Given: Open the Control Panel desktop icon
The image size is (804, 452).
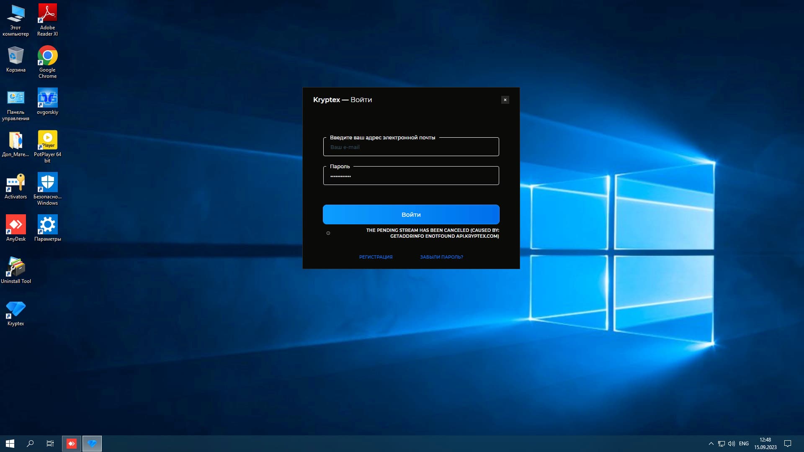Looking at the screenshot, I should [x=15, y=105].
